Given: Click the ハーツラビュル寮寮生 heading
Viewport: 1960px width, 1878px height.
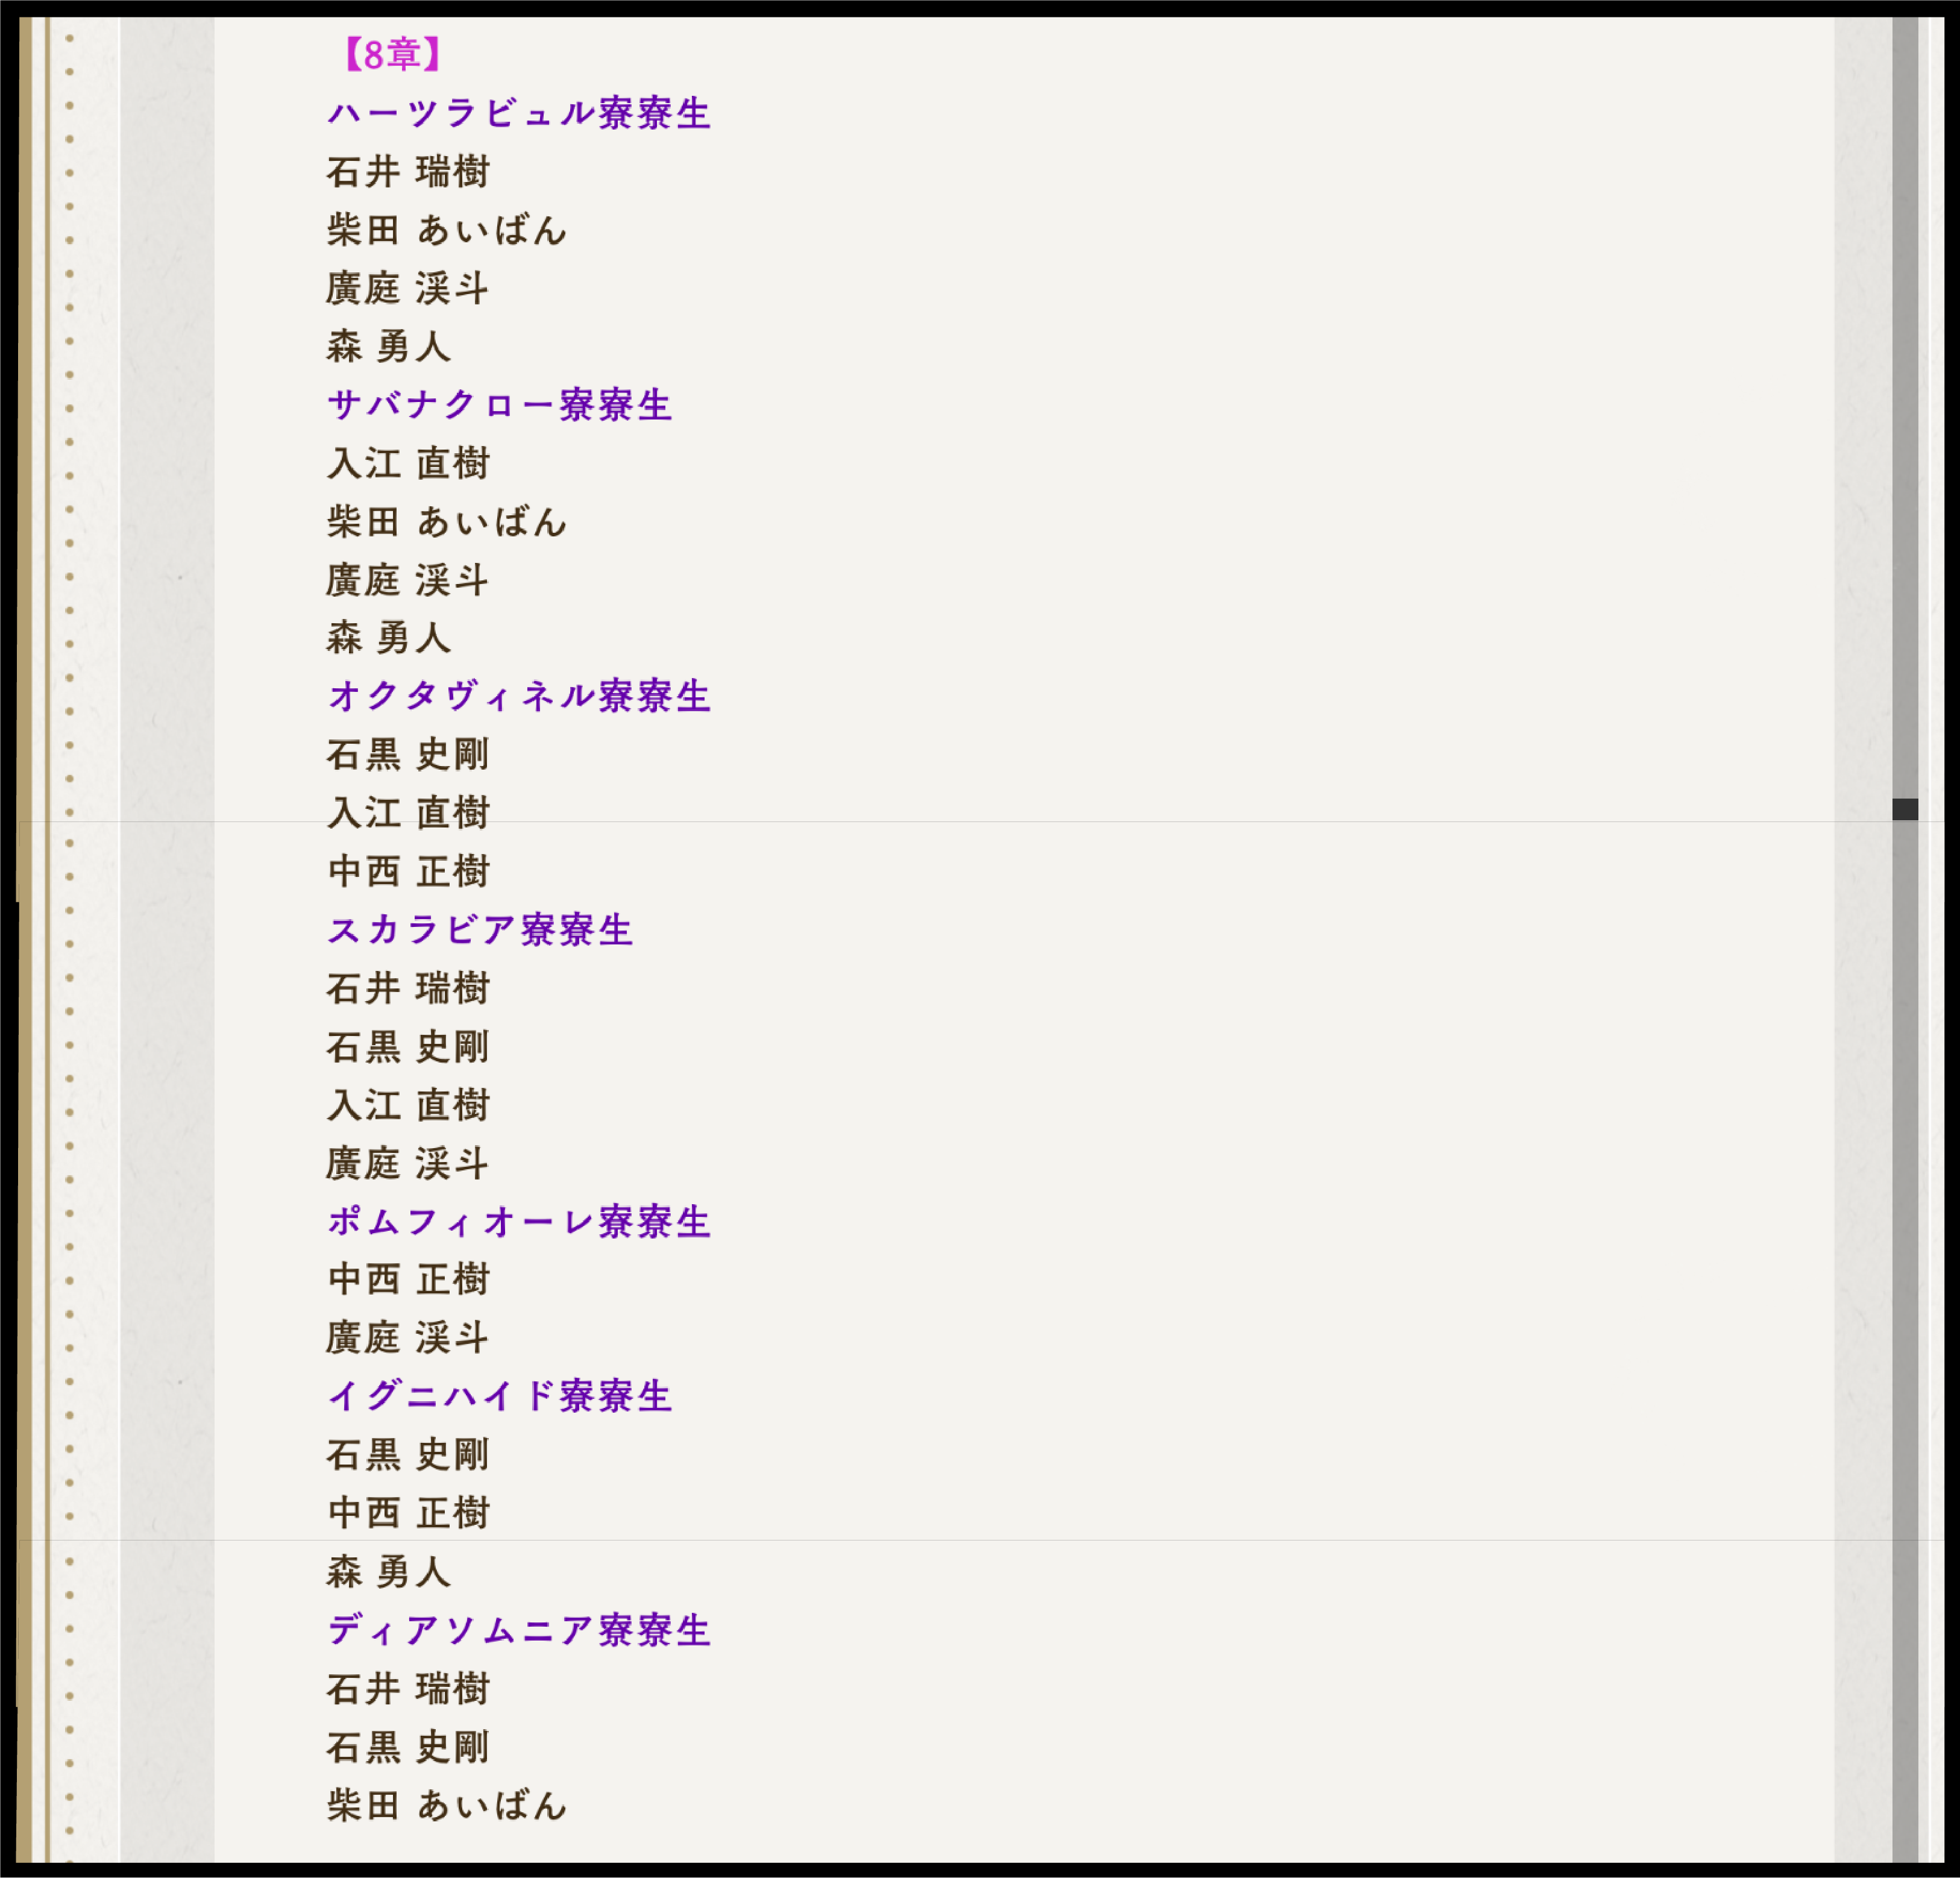Looking at the screenshot, I should (x=518, y=113).
